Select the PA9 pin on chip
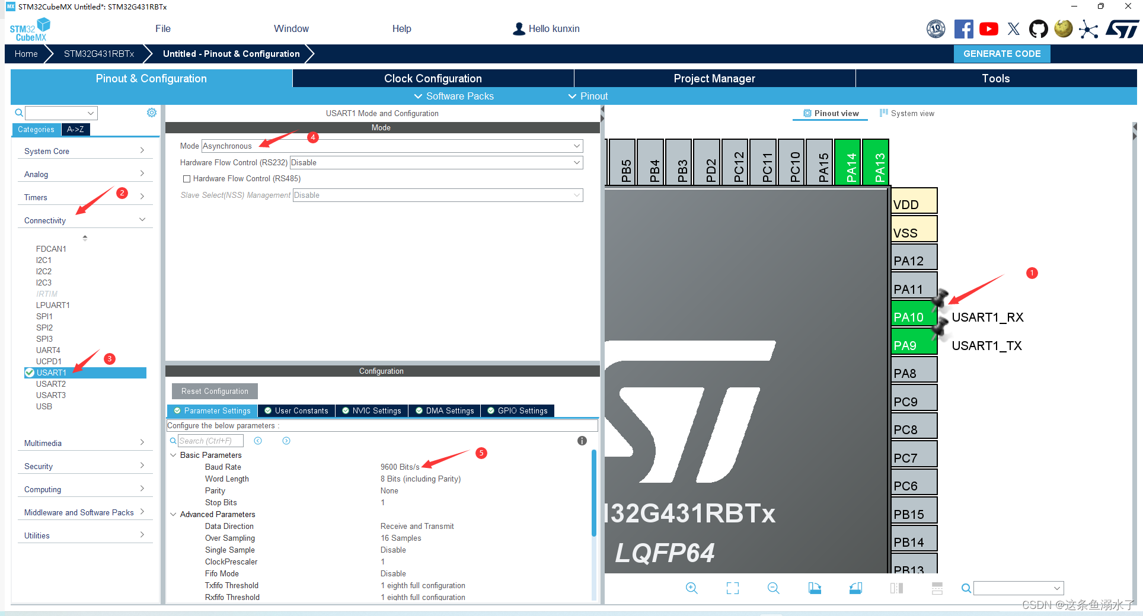Image resolution: width=1143 pixels, height=616 pixels. pos(914,342)
